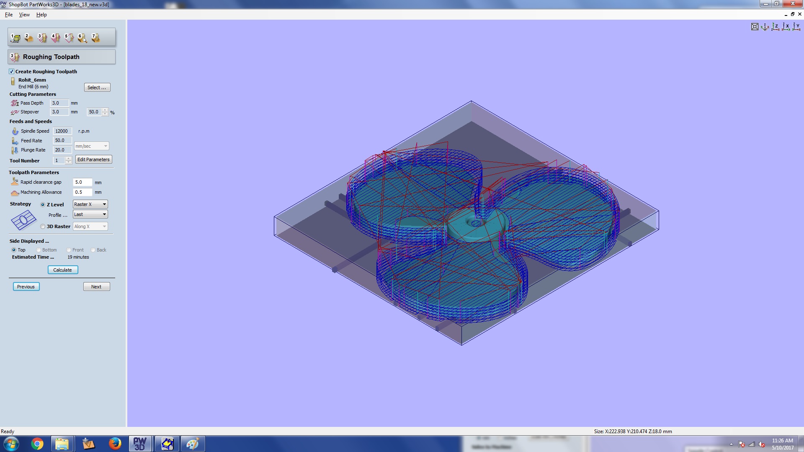Image resolution: width=804 pixels, height=452 pixels.
Task: Go to Previous step
Action: pyautogui.click(x=26, y=287)
